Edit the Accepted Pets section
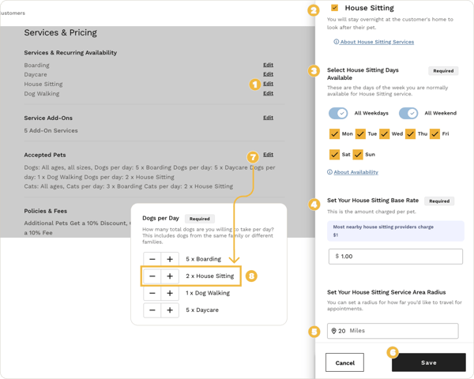 (x=268, y=155)
